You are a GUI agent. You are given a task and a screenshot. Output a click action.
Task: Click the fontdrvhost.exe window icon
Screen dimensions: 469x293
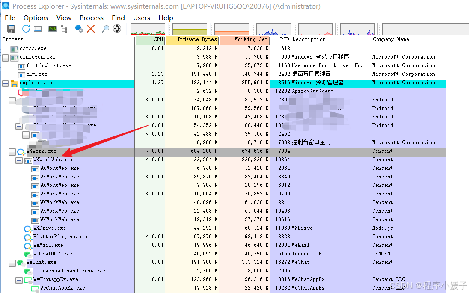coord(21,66)
